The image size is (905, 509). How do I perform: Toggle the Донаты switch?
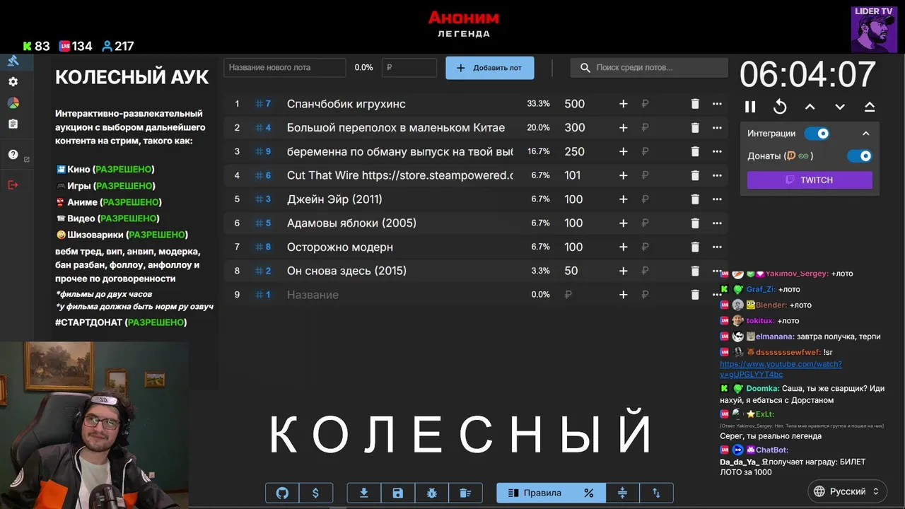pos(860,156)
